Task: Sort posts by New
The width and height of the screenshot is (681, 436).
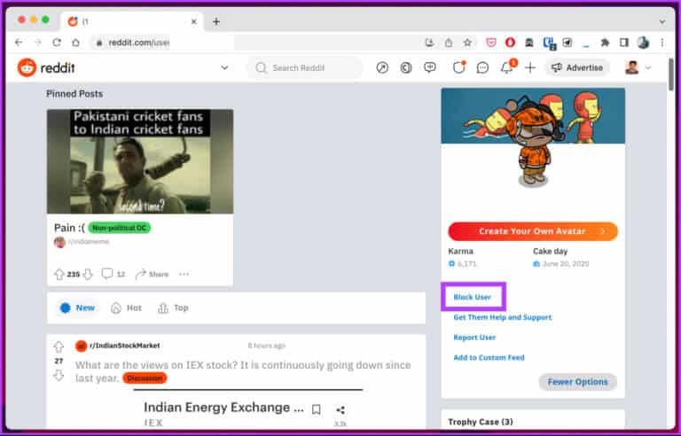Action: coord(78,308)
